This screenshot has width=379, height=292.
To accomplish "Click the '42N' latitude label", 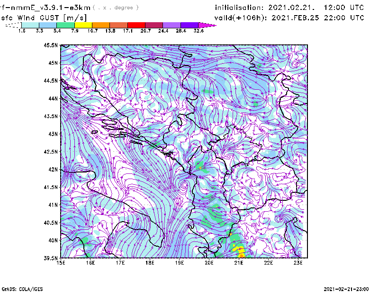I will [x=53, y=169].
